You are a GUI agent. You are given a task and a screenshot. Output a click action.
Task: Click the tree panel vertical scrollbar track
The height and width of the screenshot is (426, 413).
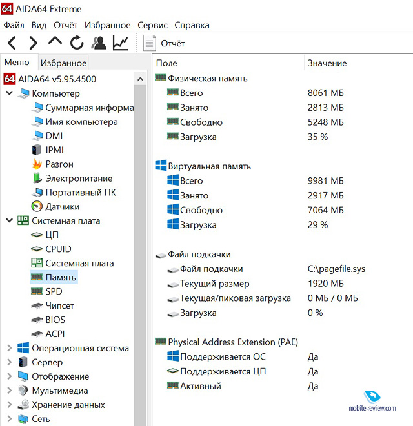(140, 255)
